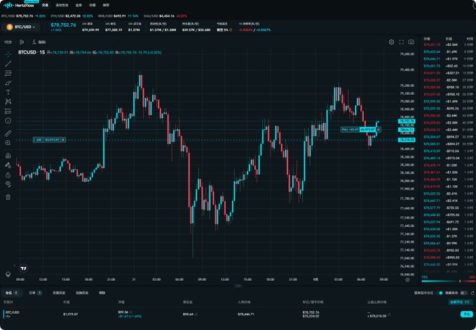476x330 pixels.
Task: Toggle magnet mode in drawing toolbar
Action: (x=8, y=156)
